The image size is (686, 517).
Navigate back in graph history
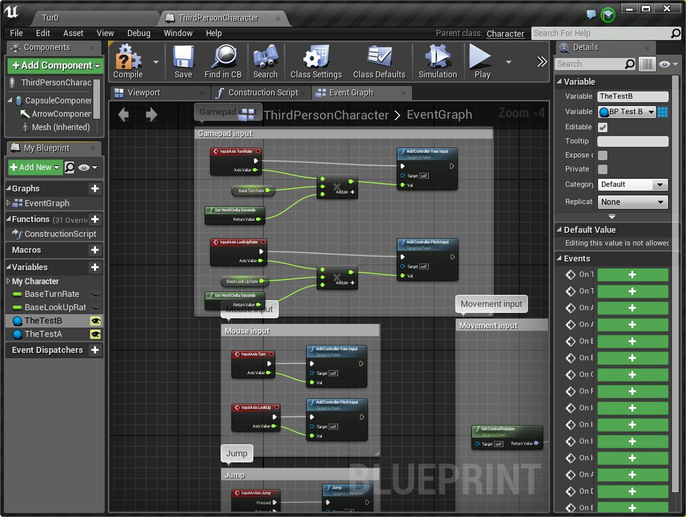[x=124, y=115]
